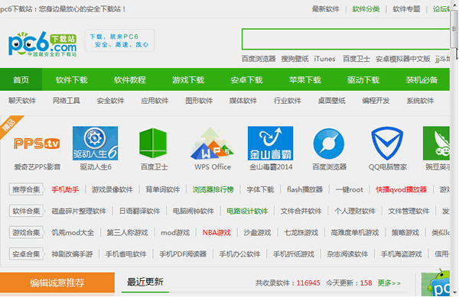Open the 文件合并软件 link
This screenshot has height=297, width=459.
point(301,211)
